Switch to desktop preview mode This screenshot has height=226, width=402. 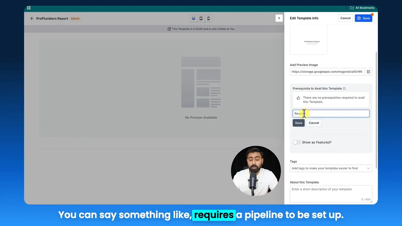click(x=193, y=18)
